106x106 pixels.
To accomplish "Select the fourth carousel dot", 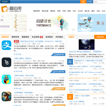I will pyautogui.click(x=55, y=33).
